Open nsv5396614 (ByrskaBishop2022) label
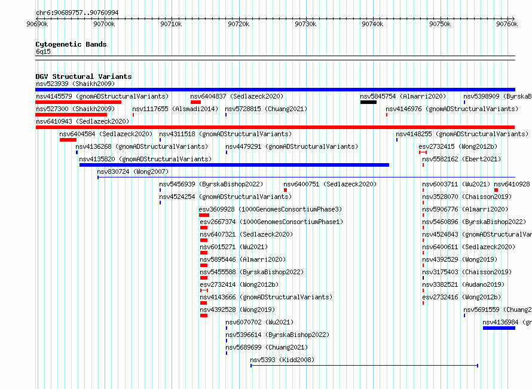 [277, 335]
